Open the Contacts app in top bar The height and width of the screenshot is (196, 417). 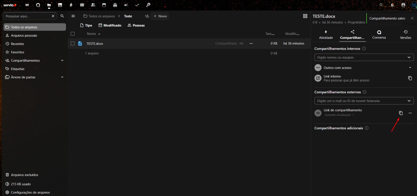(x=93, y=5)
